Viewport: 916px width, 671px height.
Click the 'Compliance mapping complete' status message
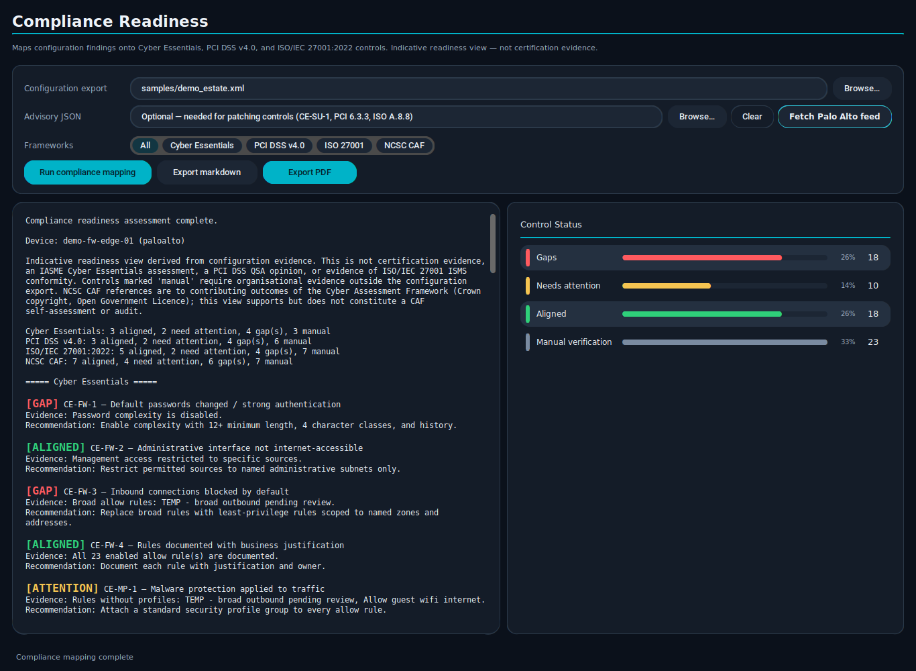(x=74, y=658)
